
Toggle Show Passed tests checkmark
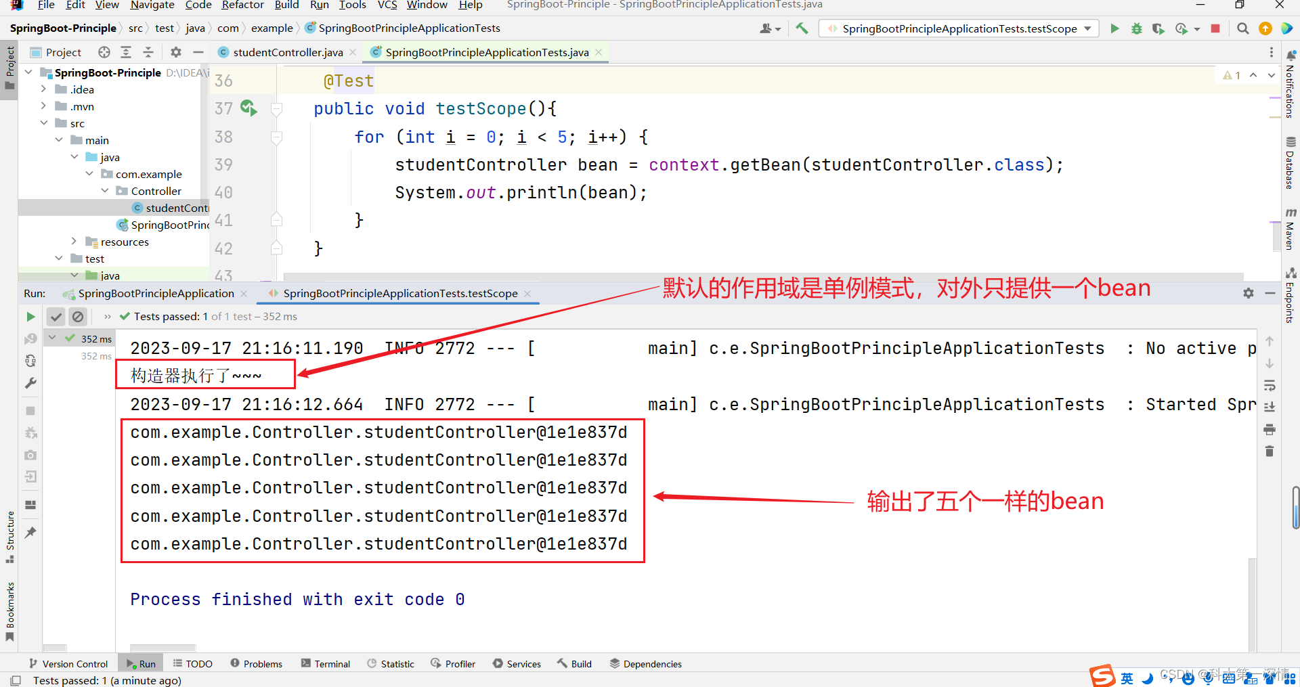coord(56,316)
